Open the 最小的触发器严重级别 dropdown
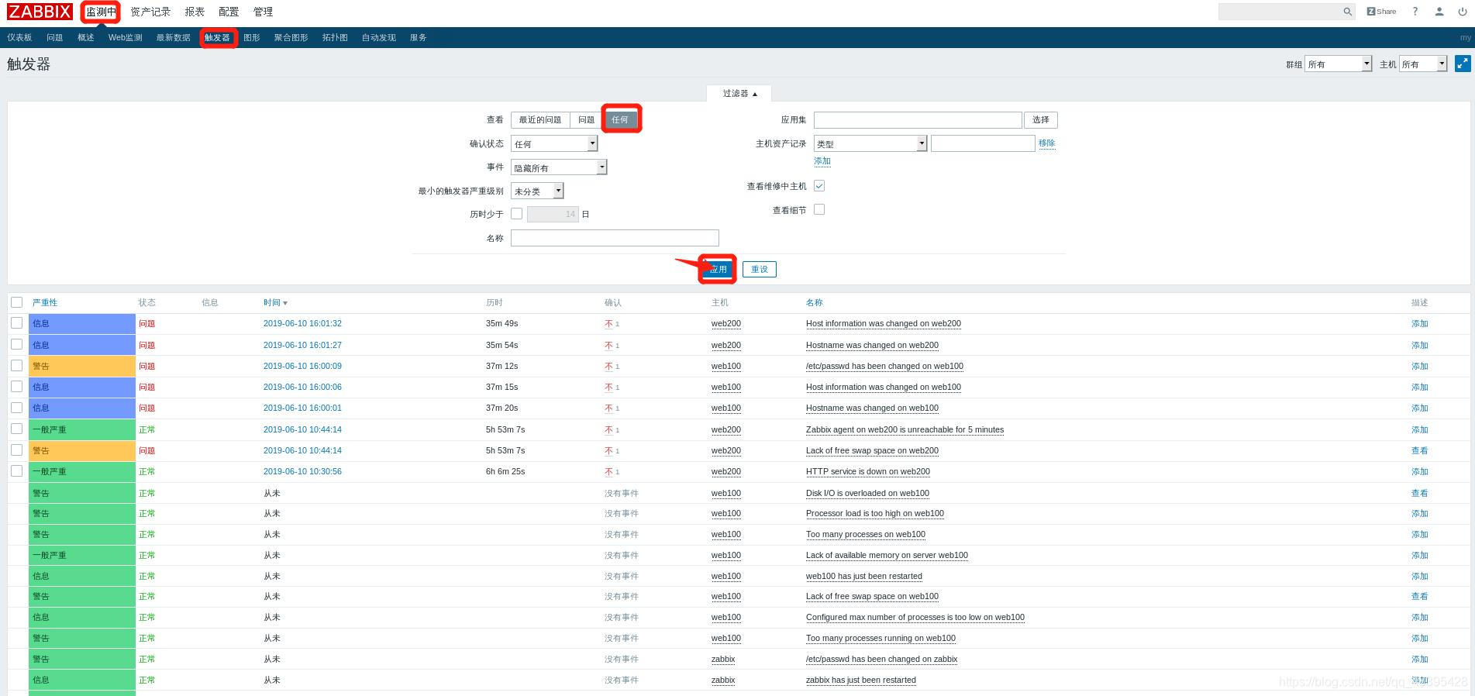Image resolution: width=1475 pixels, height=696 pixels. pos(537,191)
